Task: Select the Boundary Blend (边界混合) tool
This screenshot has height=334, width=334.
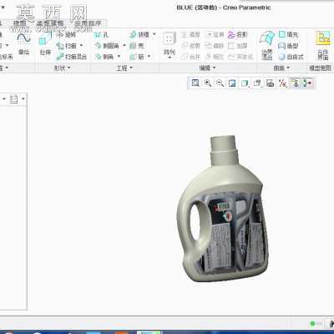Action: coord(267,45)
